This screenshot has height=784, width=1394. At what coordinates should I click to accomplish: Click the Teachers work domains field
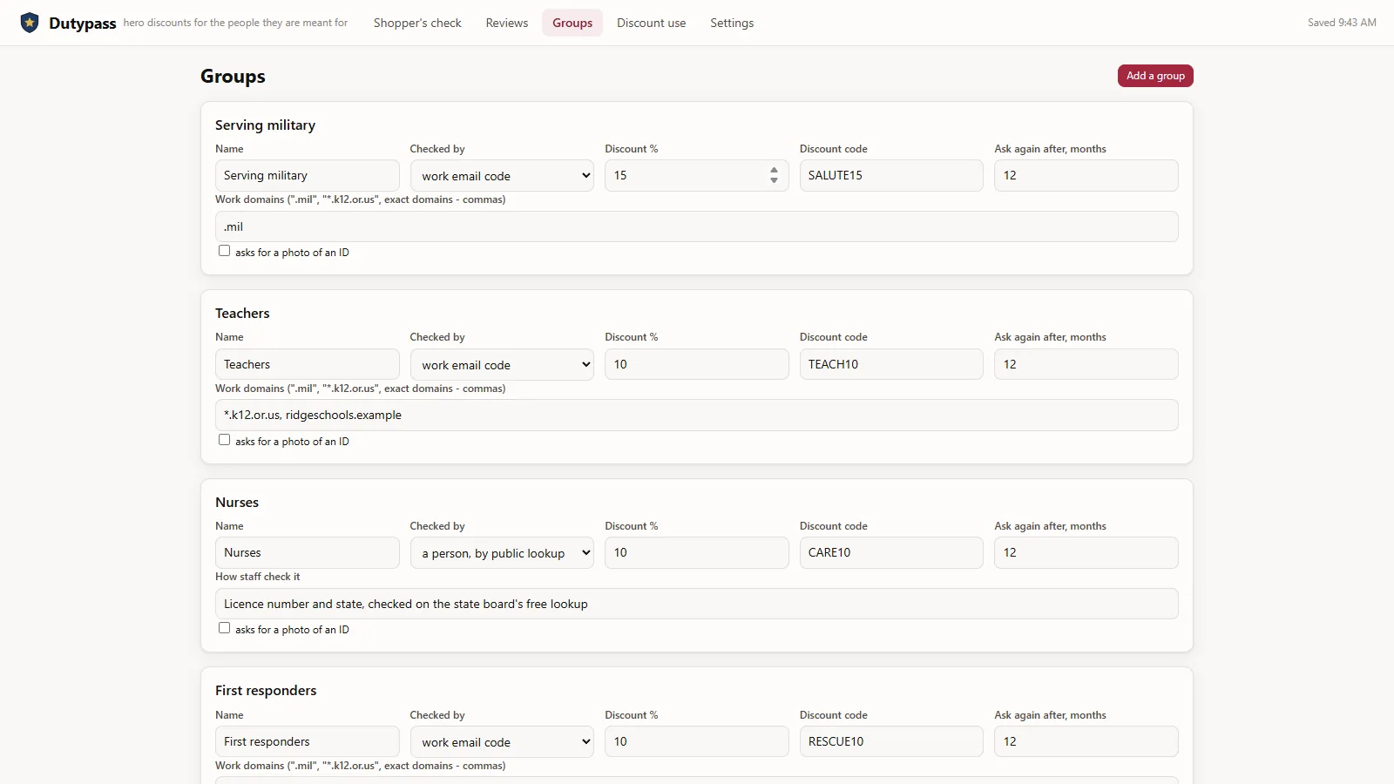[697, 415]
